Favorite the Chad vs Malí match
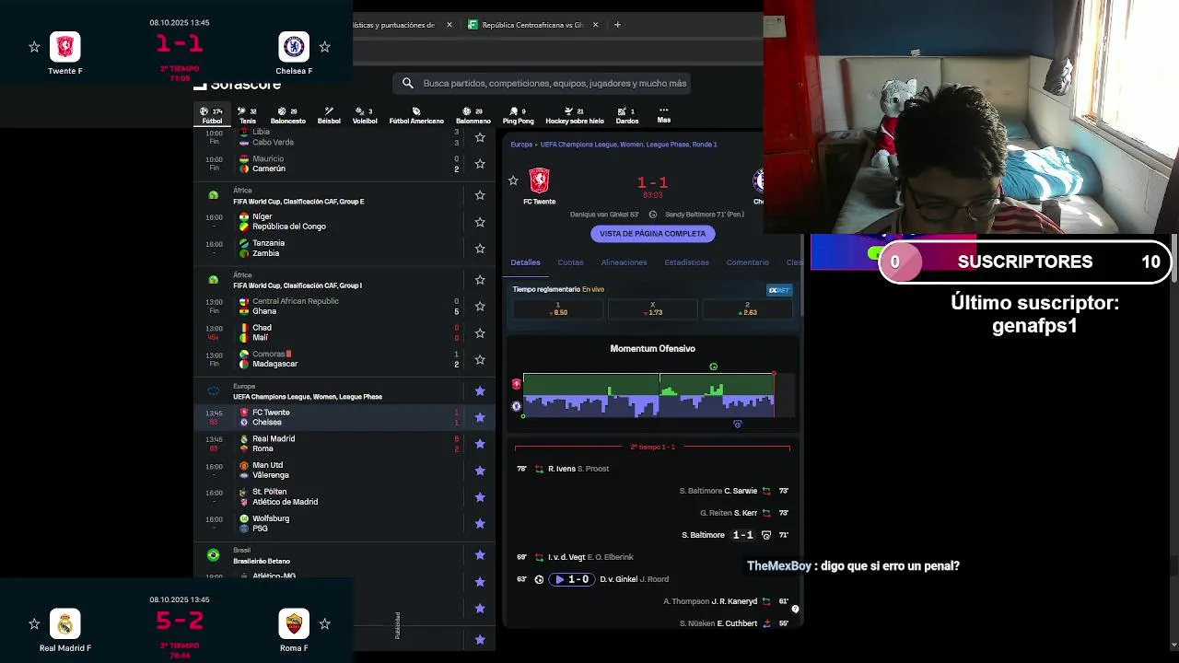The image size is (1179, 663). point(480,333)
